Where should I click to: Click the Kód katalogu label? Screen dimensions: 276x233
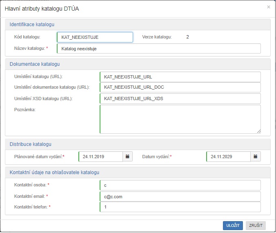[x=27, y=37]
